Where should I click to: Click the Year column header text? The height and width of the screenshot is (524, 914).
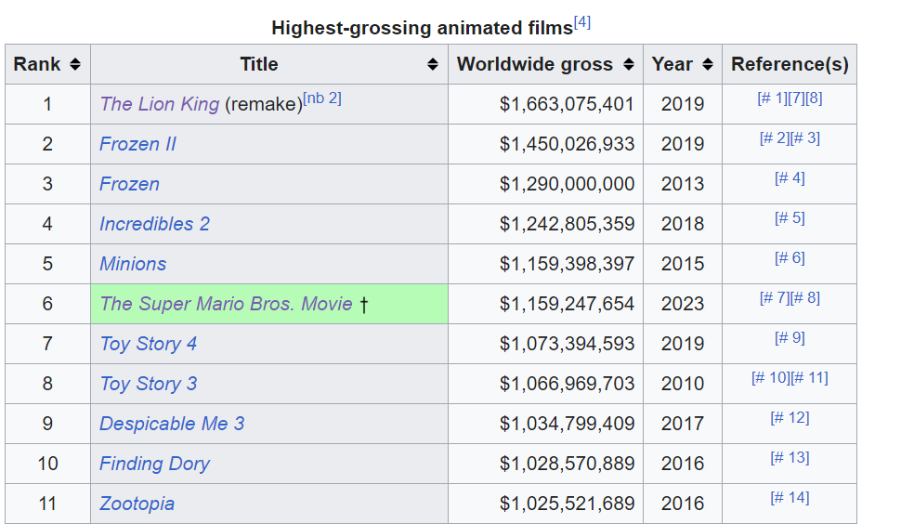coord(672,64)
